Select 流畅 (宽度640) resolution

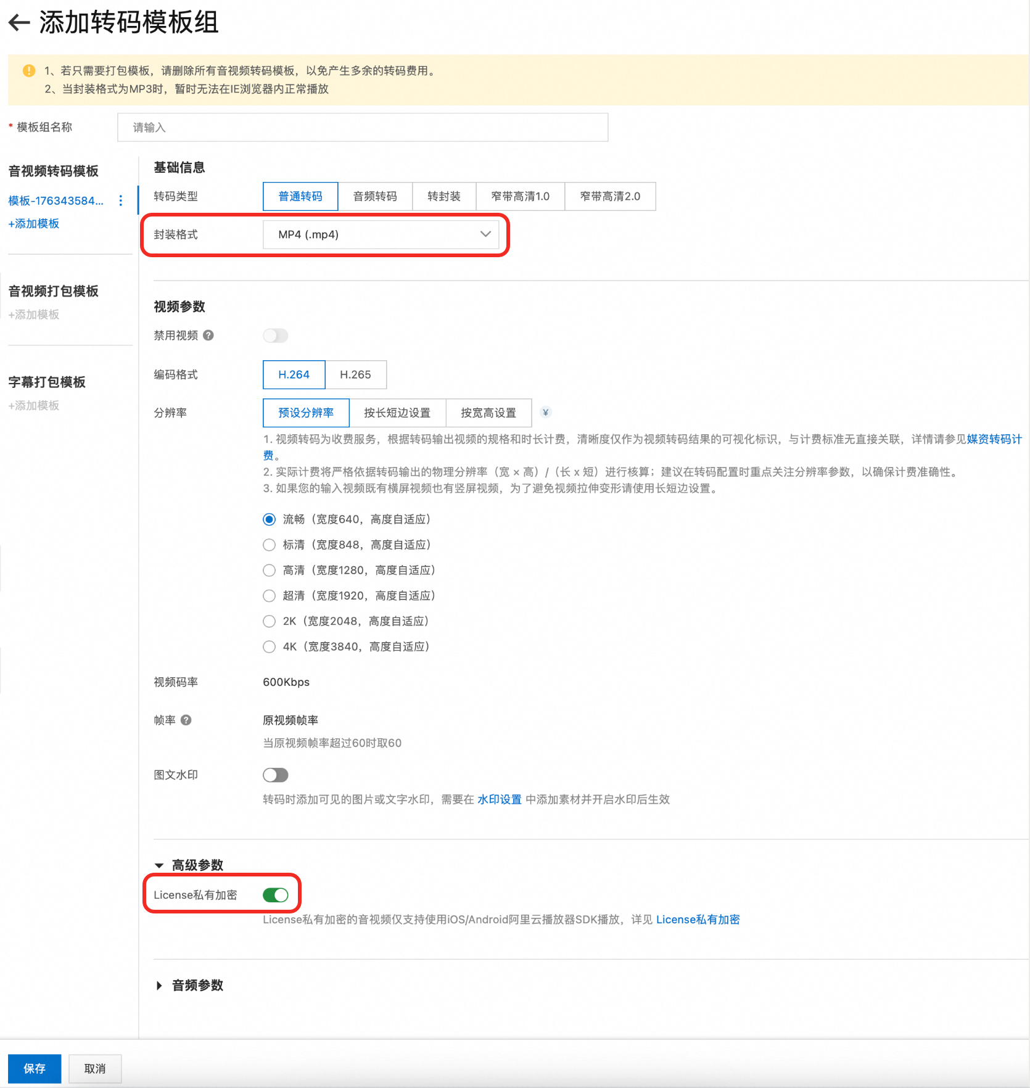coord(270,519)
